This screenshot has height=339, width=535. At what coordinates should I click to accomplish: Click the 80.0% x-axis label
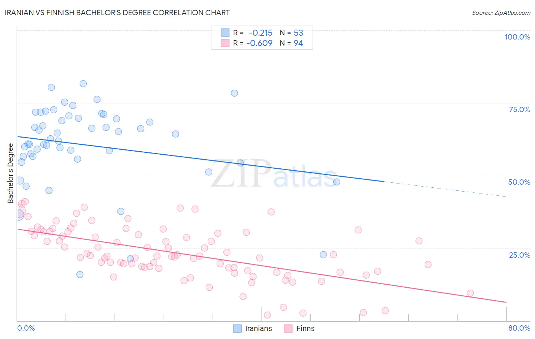(519, 328)
